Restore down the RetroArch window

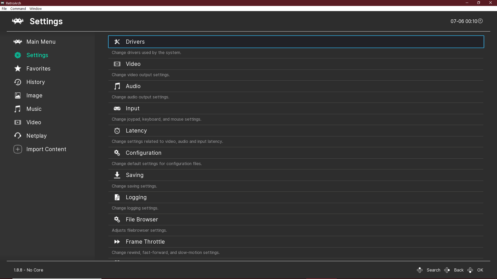coord(479,3)
